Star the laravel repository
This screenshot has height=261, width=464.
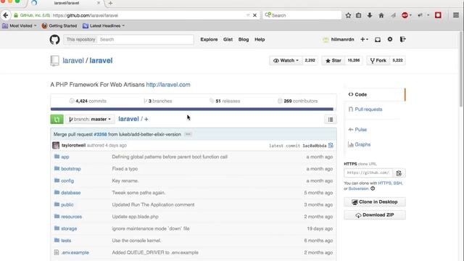[x=333, y=60]
